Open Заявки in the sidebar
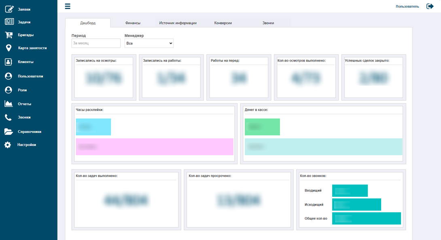The width and height of the screenshot is (441, 240). (24, 9)
